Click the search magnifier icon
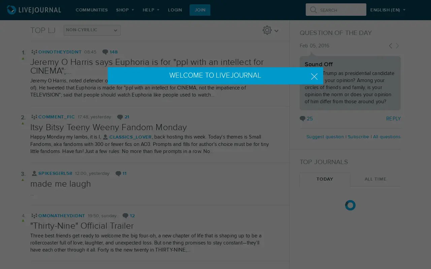 click(313, 10)
